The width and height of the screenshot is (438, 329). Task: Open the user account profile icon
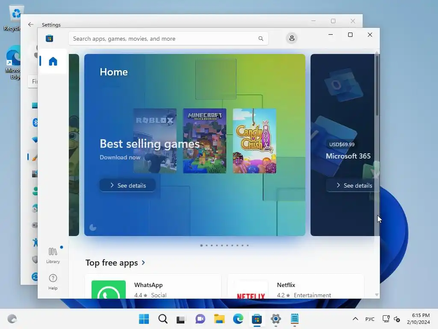pyautogui.click(x=292, y=38)
